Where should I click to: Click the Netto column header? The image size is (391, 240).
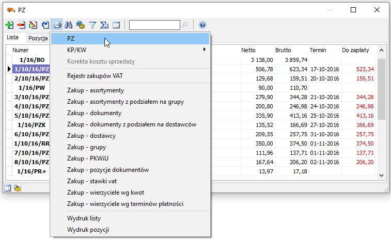click(x=248, y=50)
